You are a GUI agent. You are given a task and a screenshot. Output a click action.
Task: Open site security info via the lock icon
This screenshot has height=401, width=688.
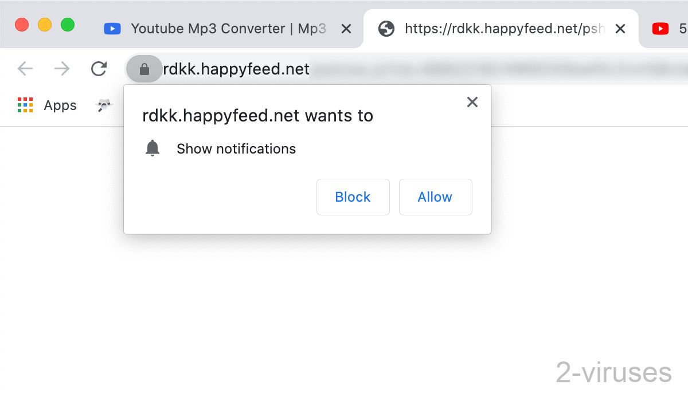pyautogui.click(x=143, y=68)
